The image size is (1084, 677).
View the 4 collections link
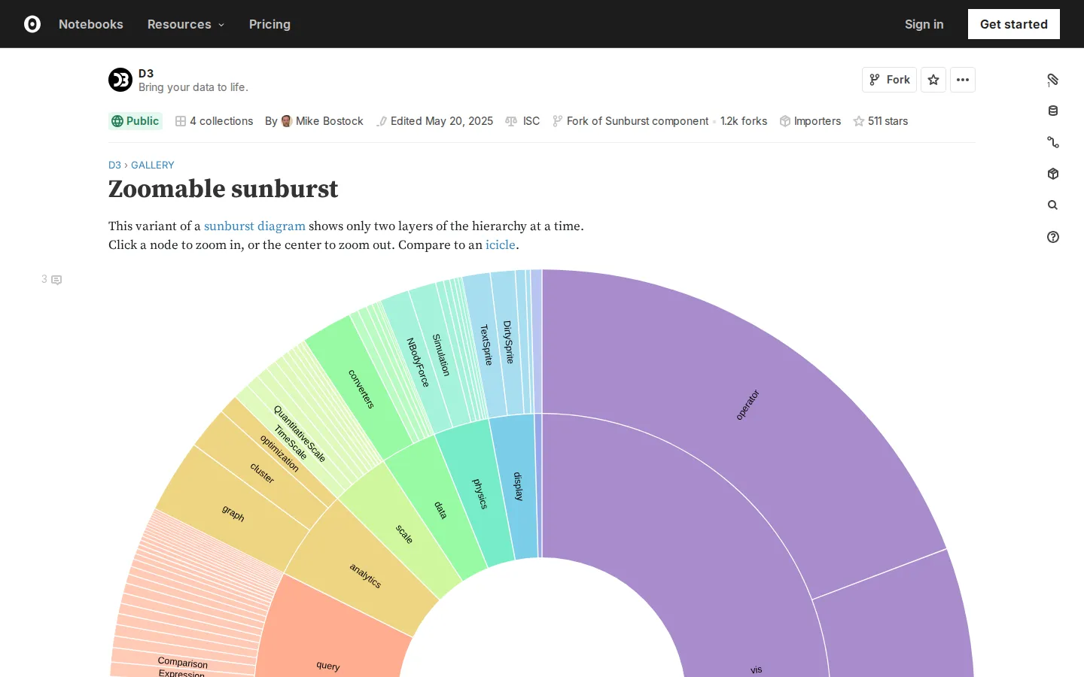(215, 121)
